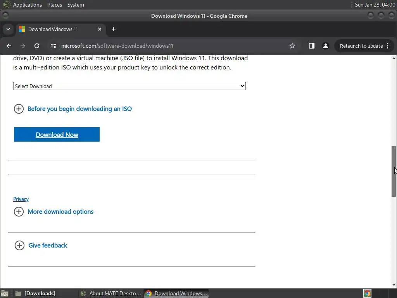Click Chrome icon in the bottom-right tray
Viewport: 397px width, 298px height.
tap(367, 293)
